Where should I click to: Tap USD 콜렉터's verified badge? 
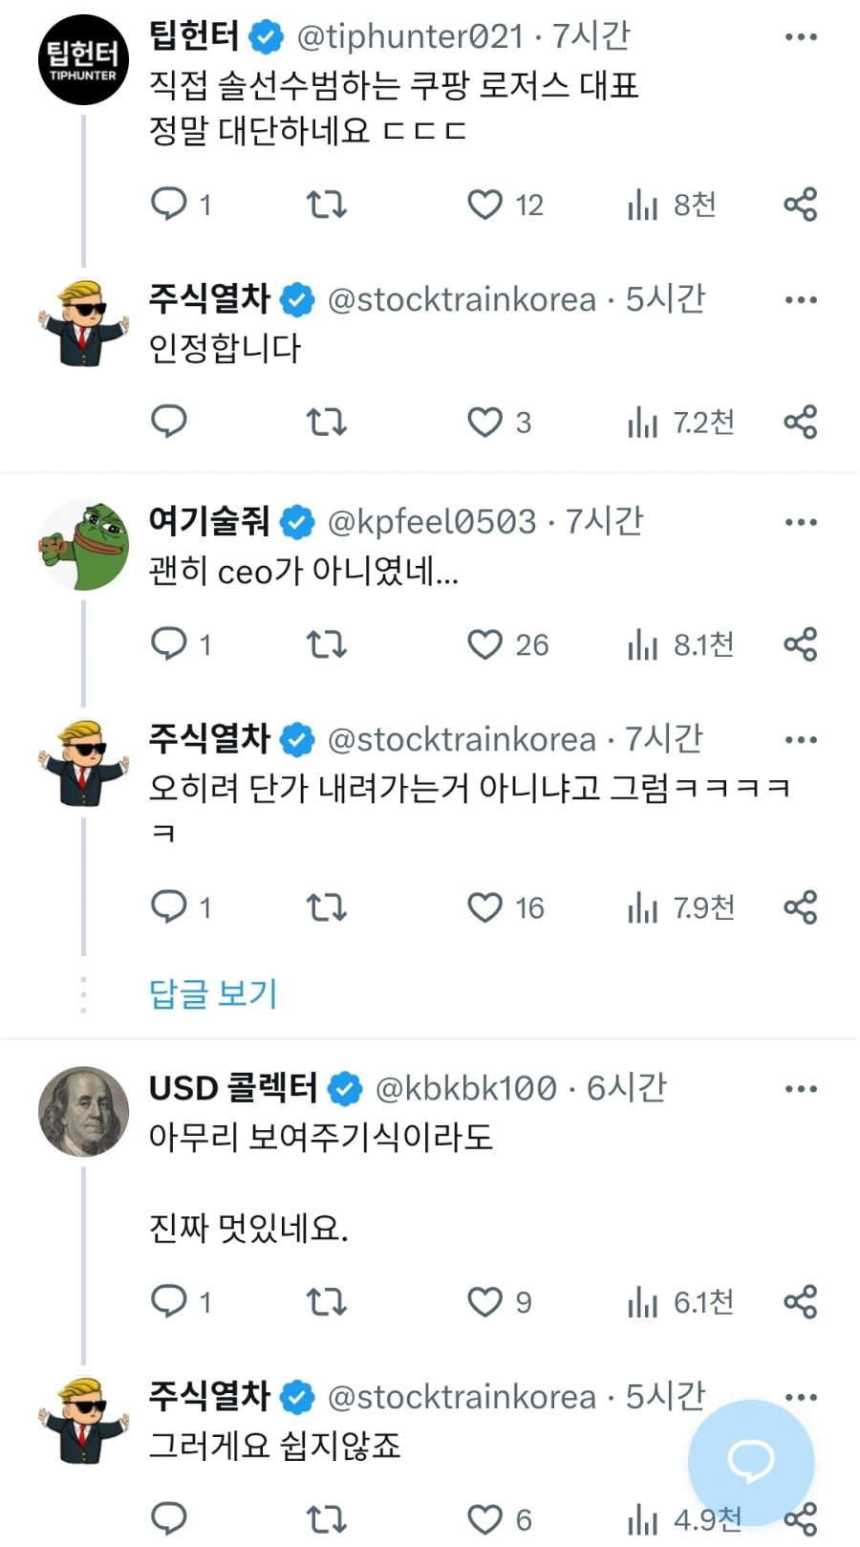[345, 1087]
